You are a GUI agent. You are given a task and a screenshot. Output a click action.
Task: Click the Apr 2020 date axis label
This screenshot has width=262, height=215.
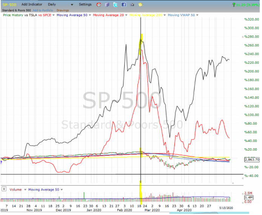(x=184, y=210)
